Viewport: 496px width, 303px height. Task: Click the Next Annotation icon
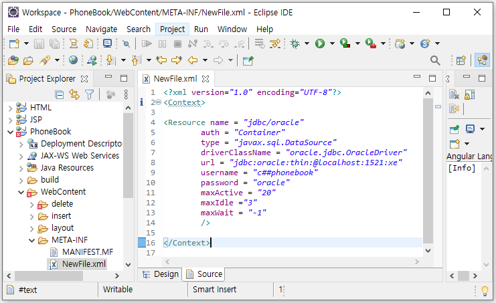[111, 60]
